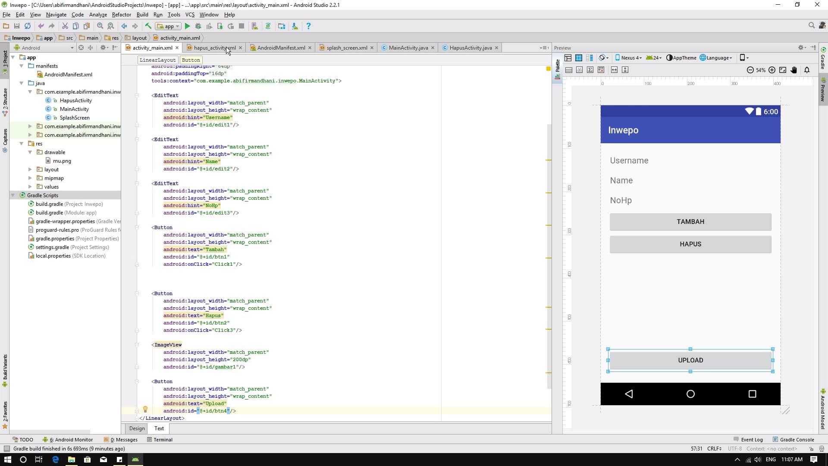
Task: Open the Refactor menu
Action: pyautogui.click(x=121, y=15)
